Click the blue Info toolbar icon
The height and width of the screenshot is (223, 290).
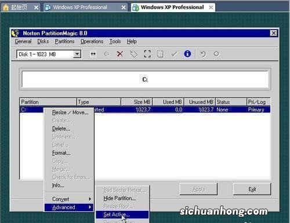[x=187, y=54]
